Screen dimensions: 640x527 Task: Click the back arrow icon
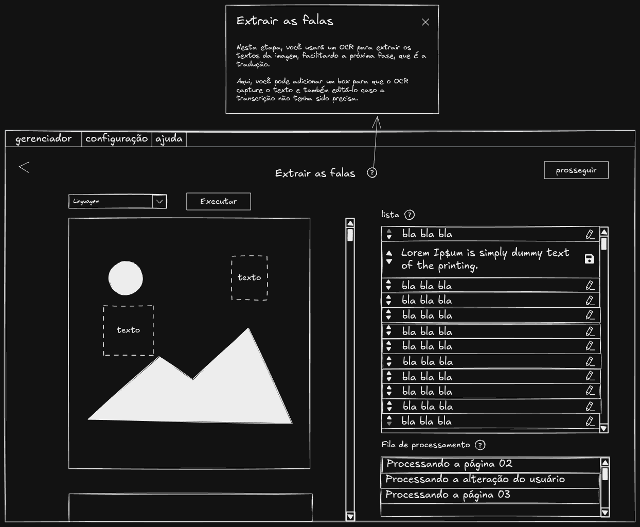[x=24, y=167]
